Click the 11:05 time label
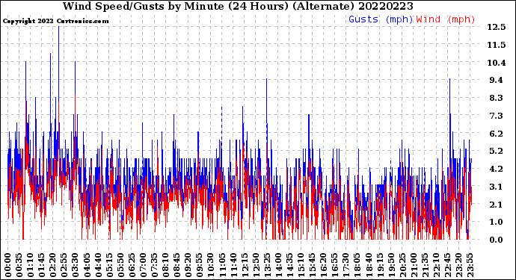Screen dimensions: 516x280 click(x=222, y=265)
